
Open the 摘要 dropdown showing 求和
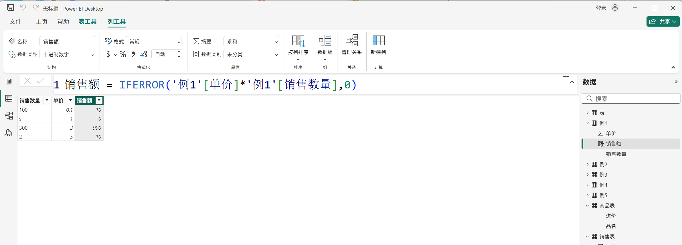tap(251, 41)
